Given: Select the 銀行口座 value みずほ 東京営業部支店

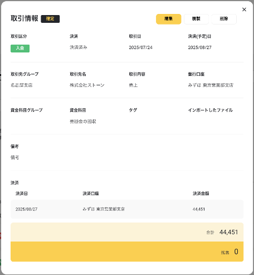Looking at the screenshot, I should pos(211,85).
